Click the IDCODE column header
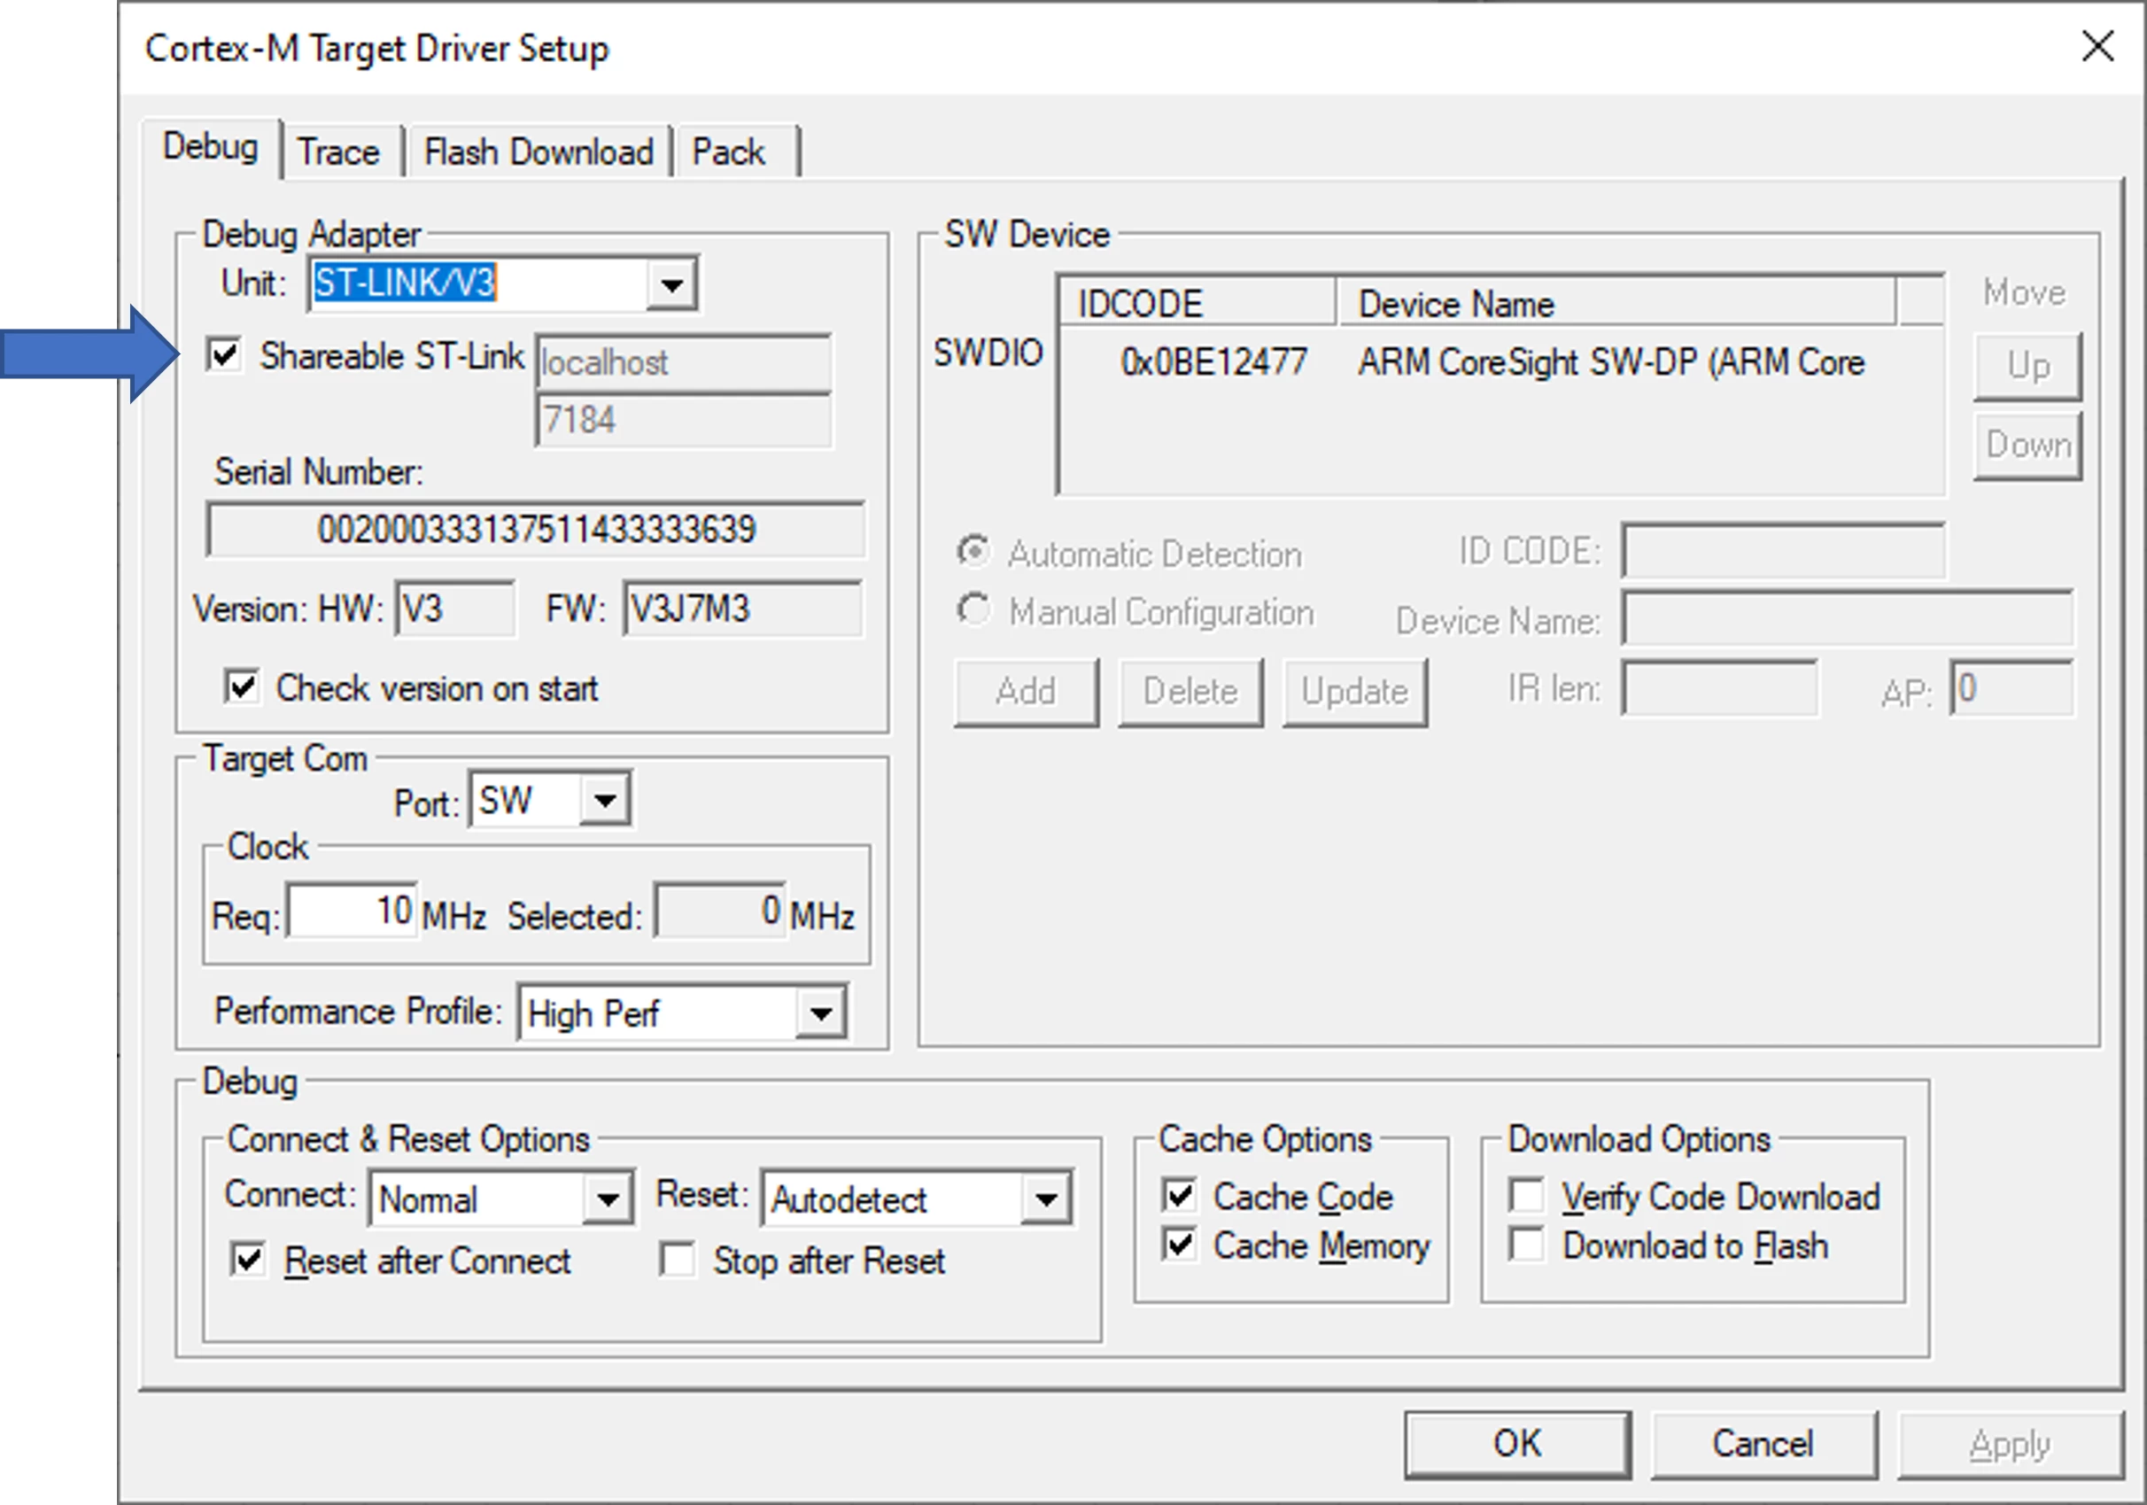 [1197, 303]
